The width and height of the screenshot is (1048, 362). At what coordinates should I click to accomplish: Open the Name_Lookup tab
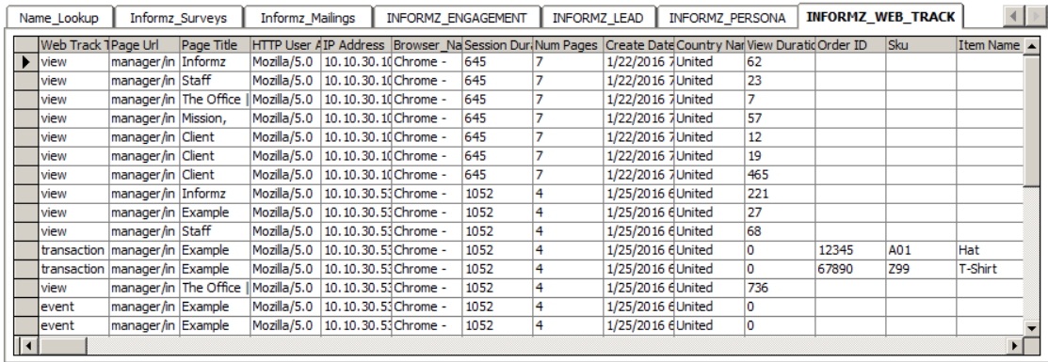click(x=58, y=17)
